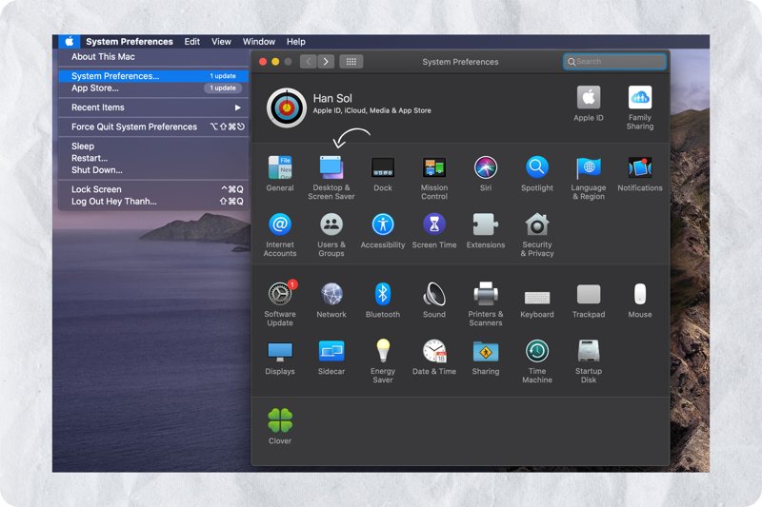Select Lock Screen menu item
The width and height of the screenshot is (762, 507).
pos(153,189)
